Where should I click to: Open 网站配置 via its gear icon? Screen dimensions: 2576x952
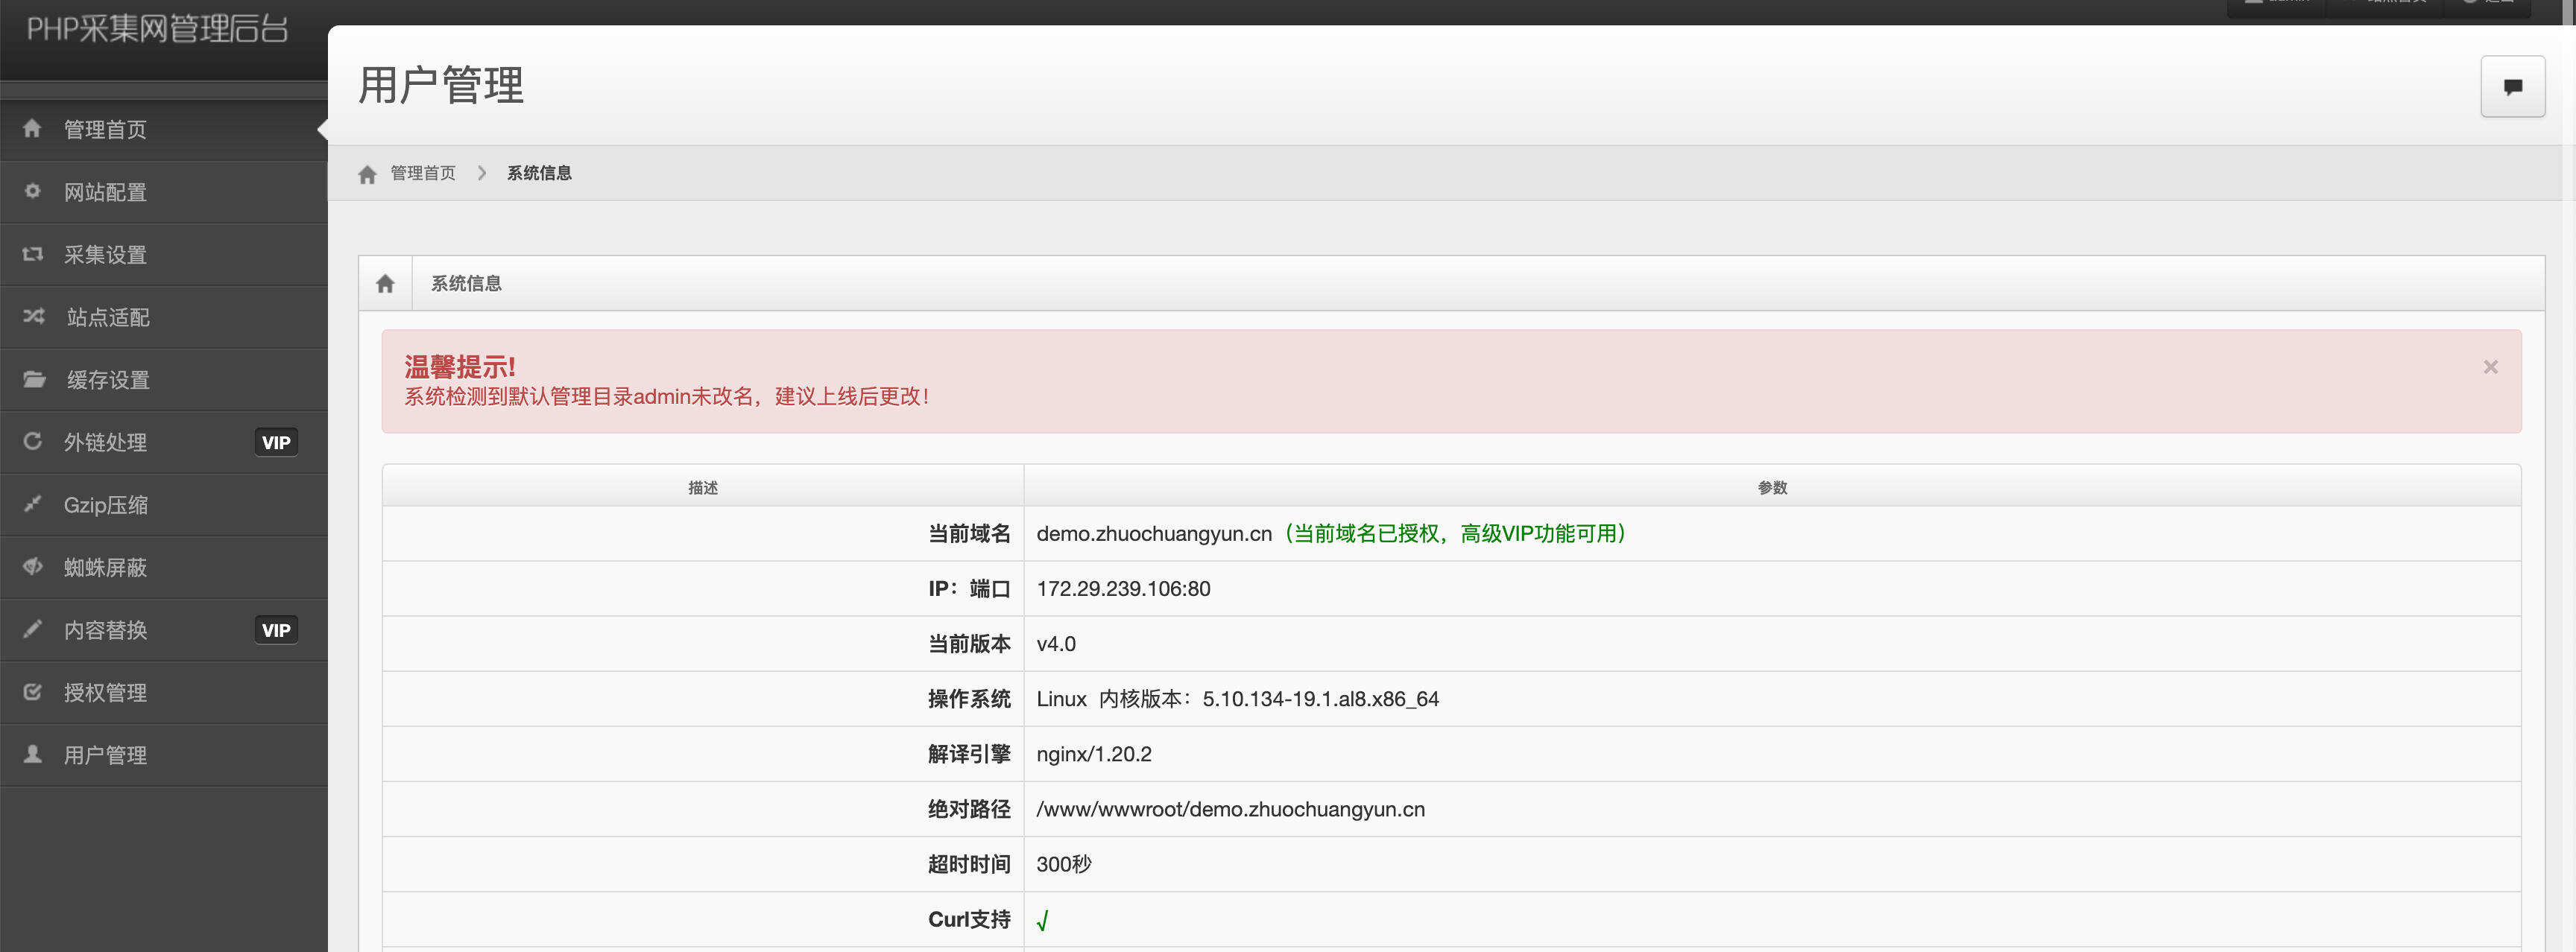(x=32, y=191)
